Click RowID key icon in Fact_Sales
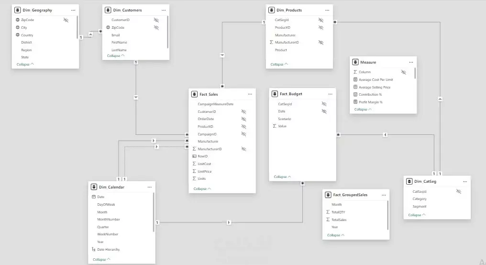 194,156
